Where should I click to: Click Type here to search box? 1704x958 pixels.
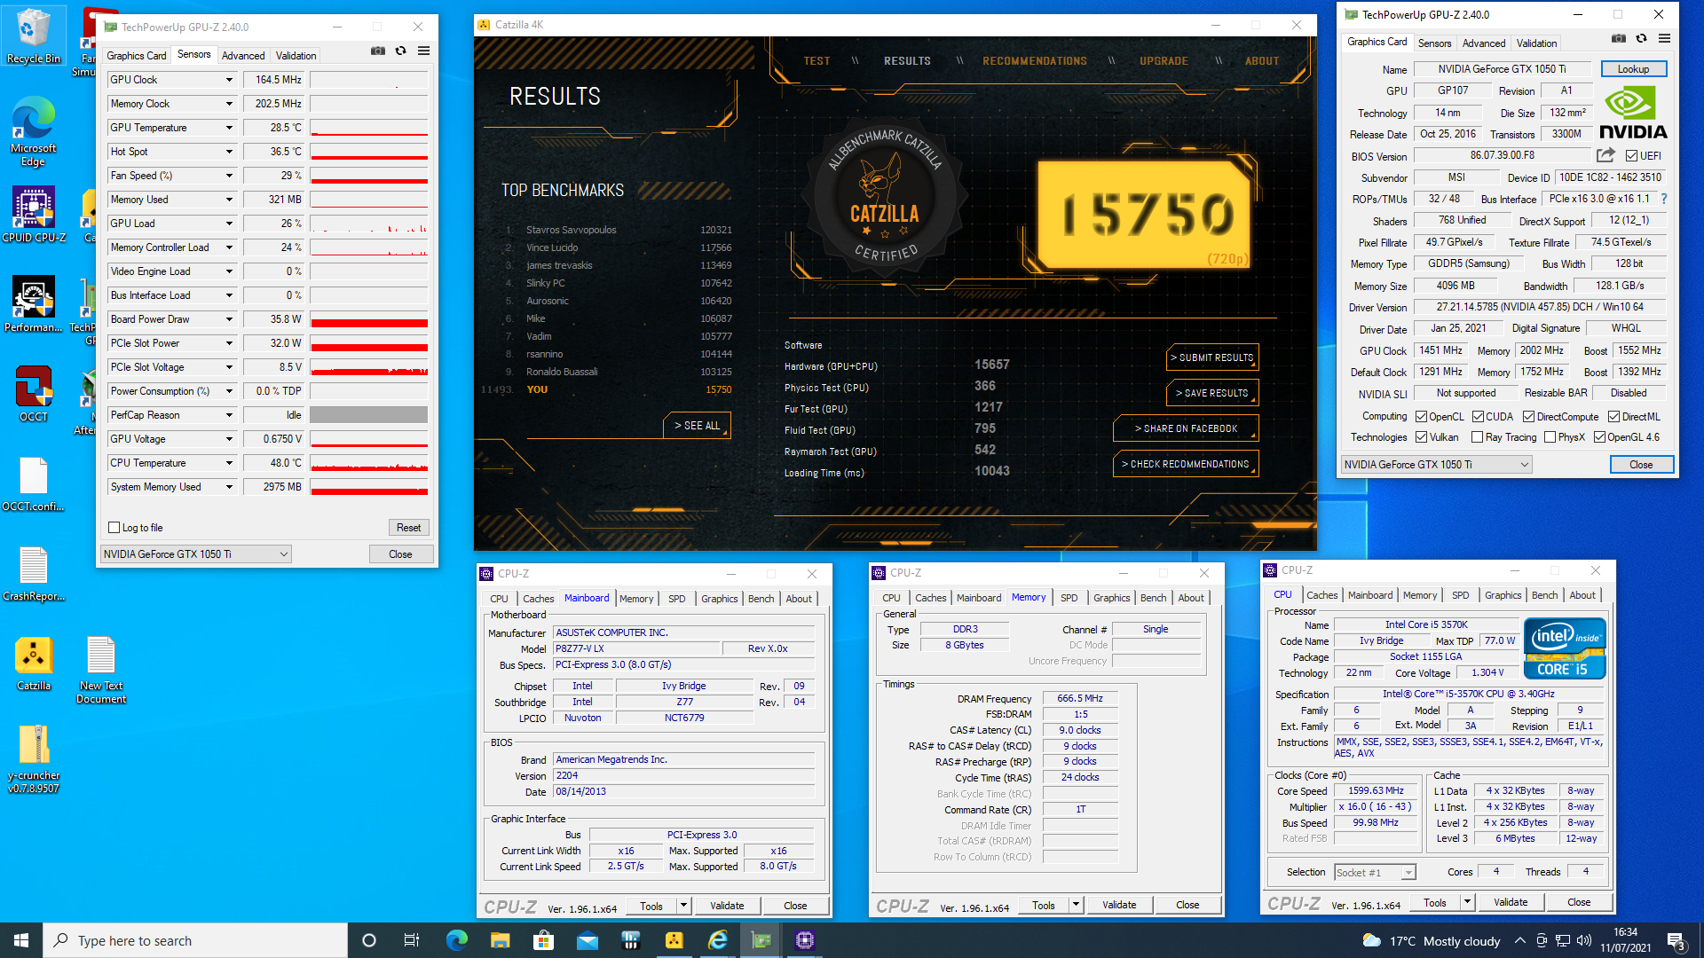(x=195, y=940)
